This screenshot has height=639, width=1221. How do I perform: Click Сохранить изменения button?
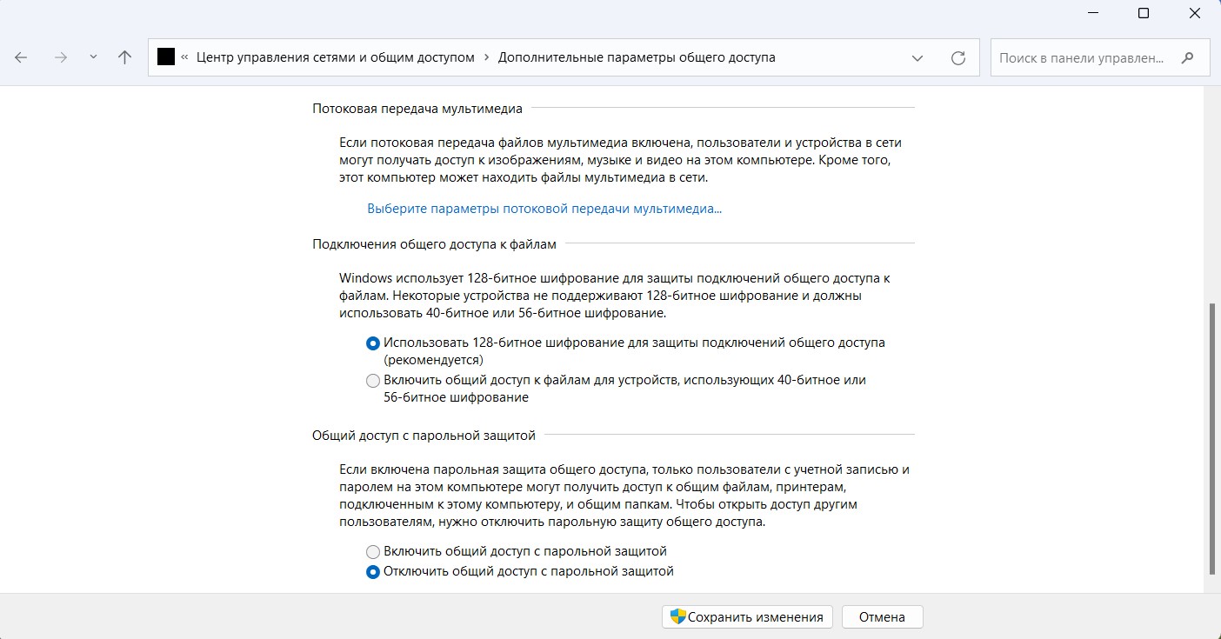(748, 617)
